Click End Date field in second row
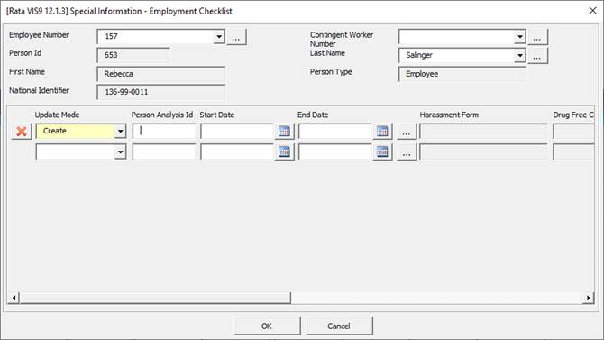This screenshot has height=340, width=604. [335, 152]
